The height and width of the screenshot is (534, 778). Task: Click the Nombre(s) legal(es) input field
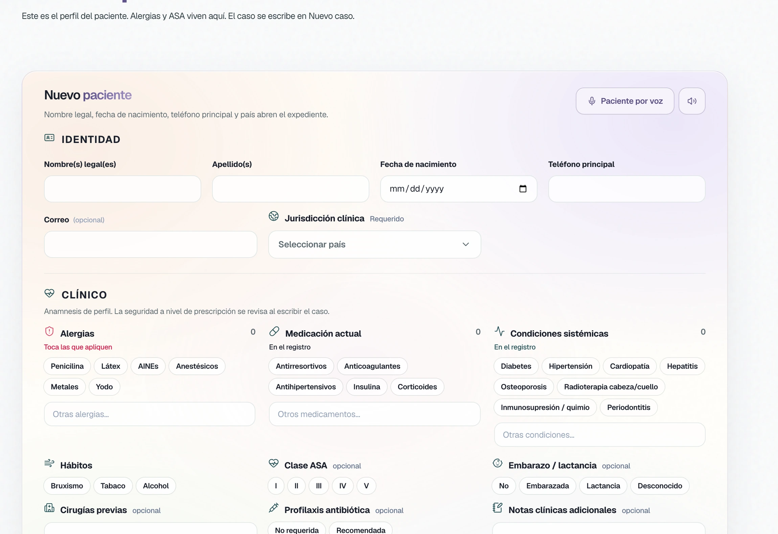[122, 189]
